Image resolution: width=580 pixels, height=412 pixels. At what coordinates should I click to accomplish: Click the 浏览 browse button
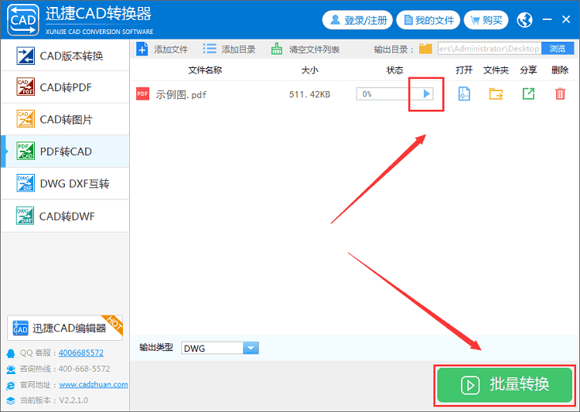pyautogui.click(x=558, y=49)
